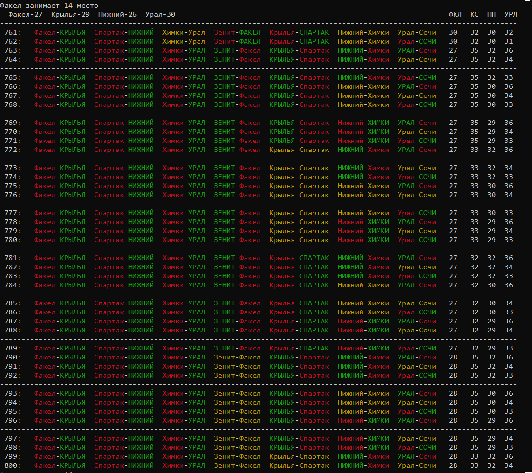The image size is (532, 473).
Task: Select 'Урал-30' in the points summary line
Action: click(160, 15)
